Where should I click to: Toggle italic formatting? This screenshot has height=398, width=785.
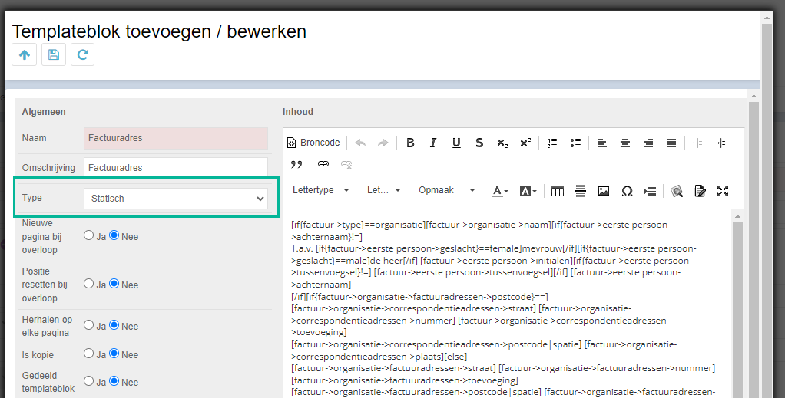pos(433,143)
